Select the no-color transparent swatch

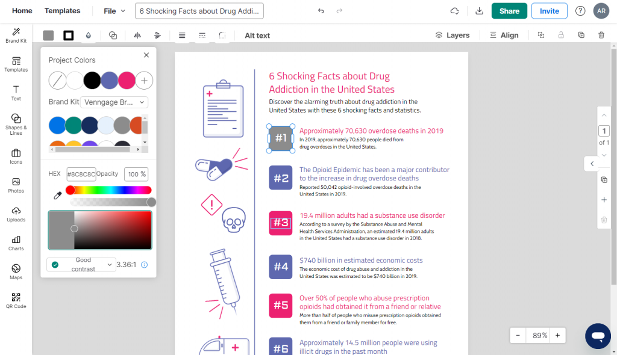pos(57,81)
